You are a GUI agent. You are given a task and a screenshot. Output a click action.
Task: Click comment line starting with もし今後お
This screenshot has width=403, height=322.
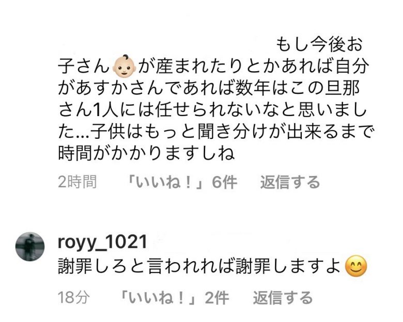pos(319,45)
